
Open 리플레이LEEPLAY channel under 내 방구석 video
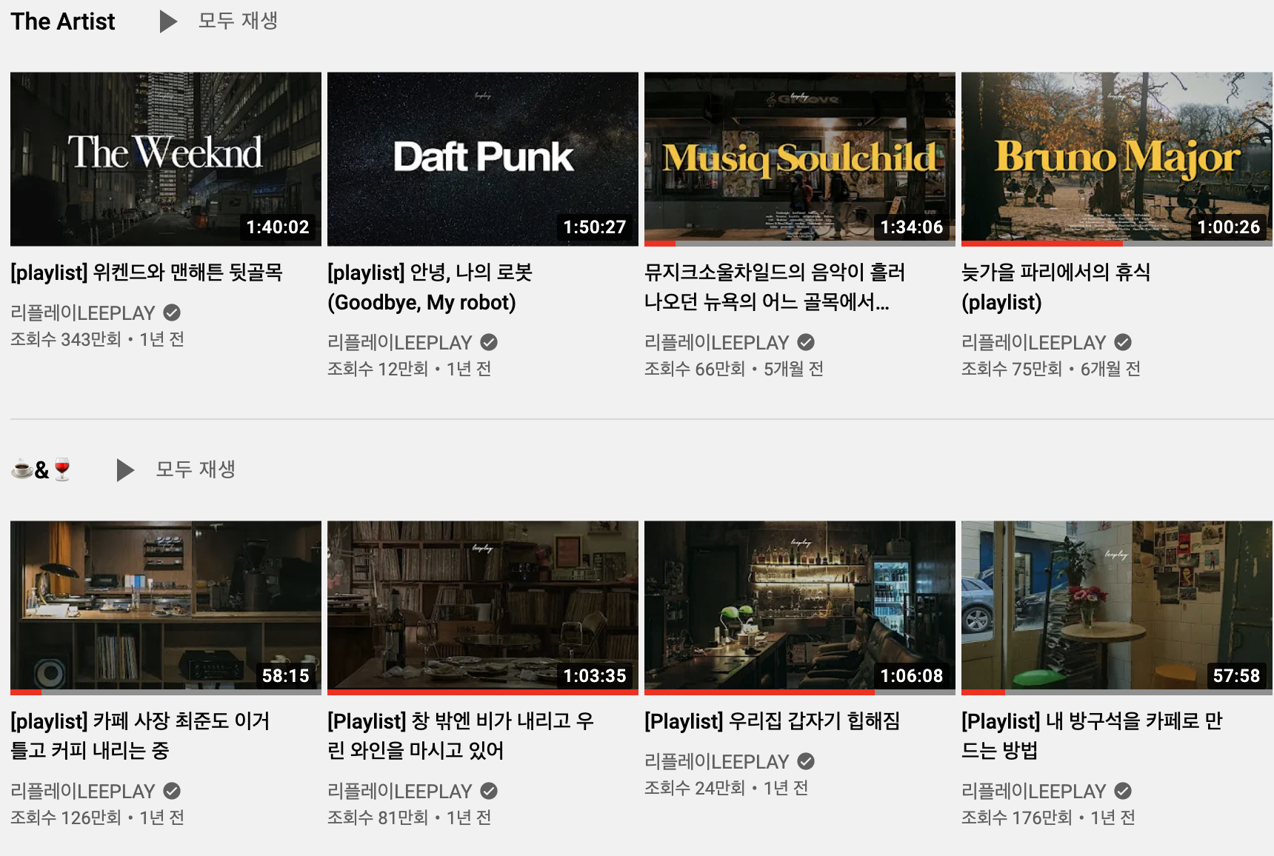[1034, 791]
